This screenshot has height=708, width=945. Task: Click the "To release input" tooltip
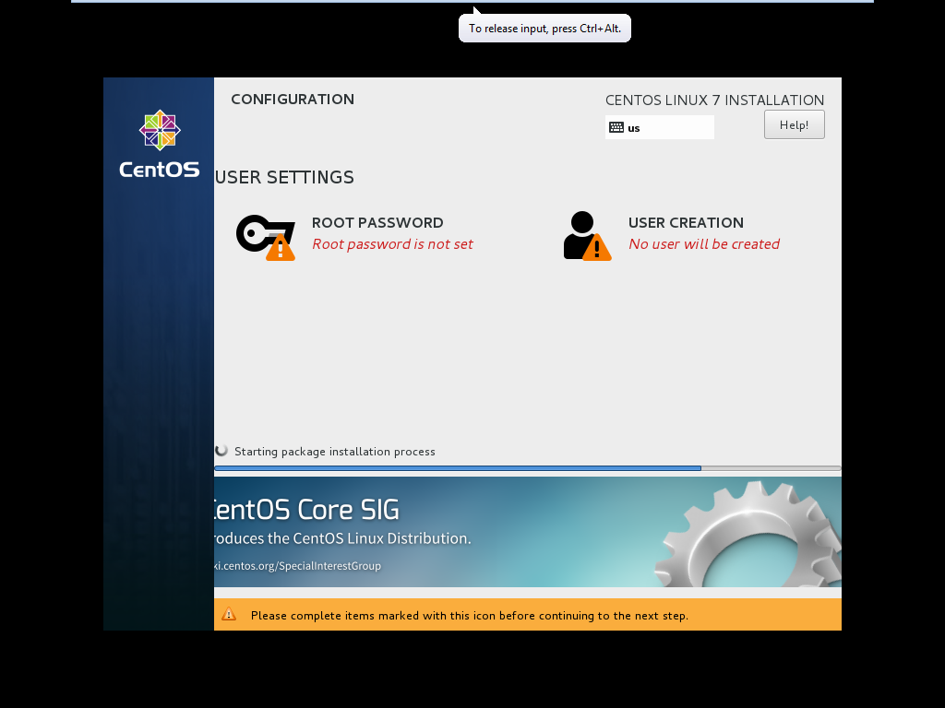pyautogui.click(x=544, y=29)
